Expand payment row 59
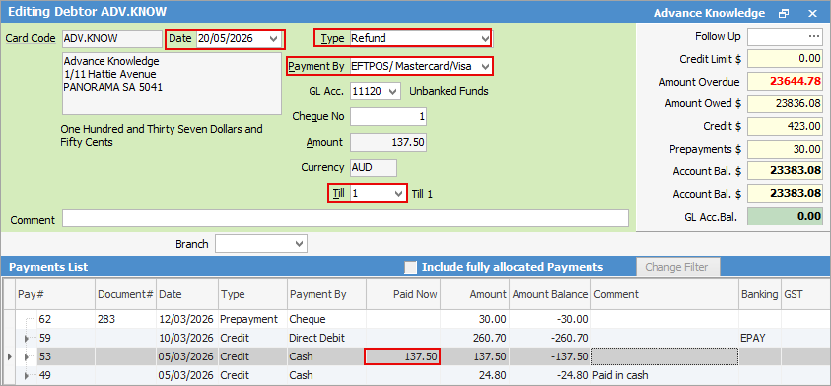The image size is (831, 386). (27, 339)
